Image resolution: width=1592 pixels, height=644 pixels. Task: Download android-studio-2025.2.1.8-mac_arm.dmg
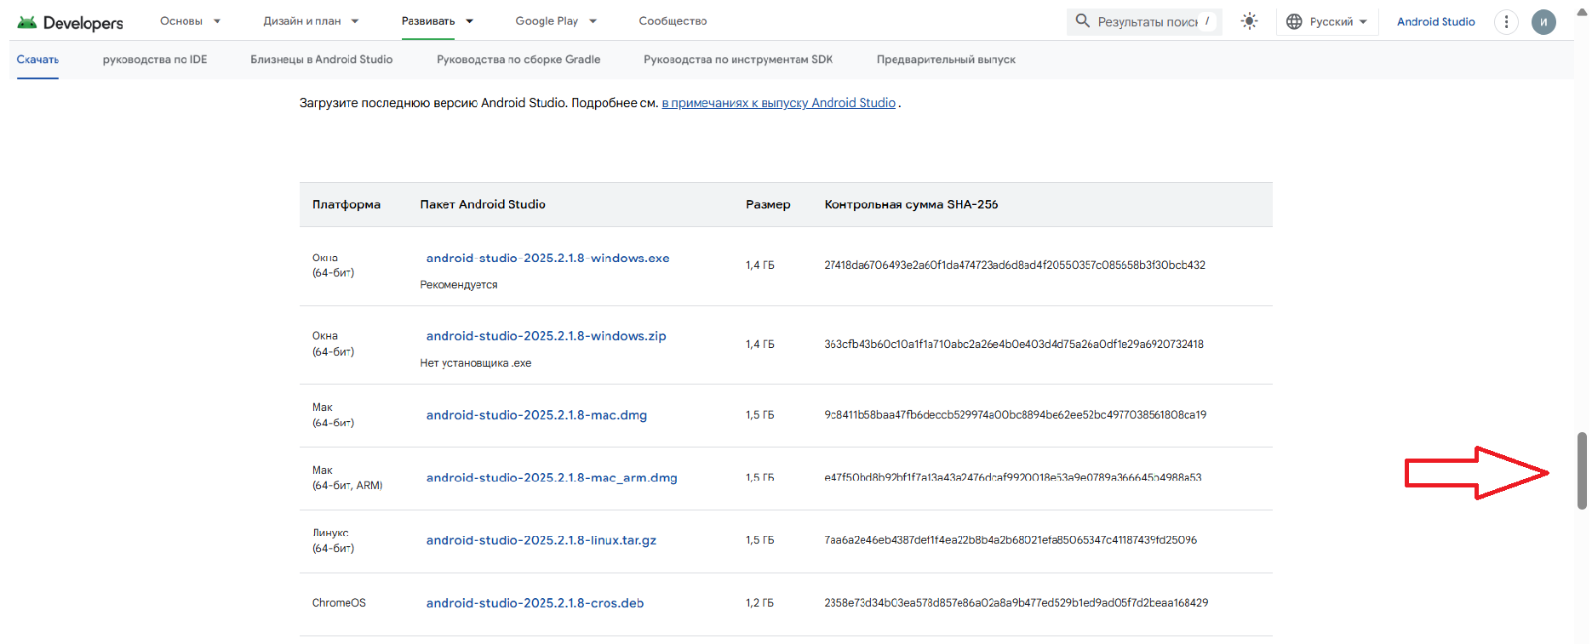coord(552,477)
